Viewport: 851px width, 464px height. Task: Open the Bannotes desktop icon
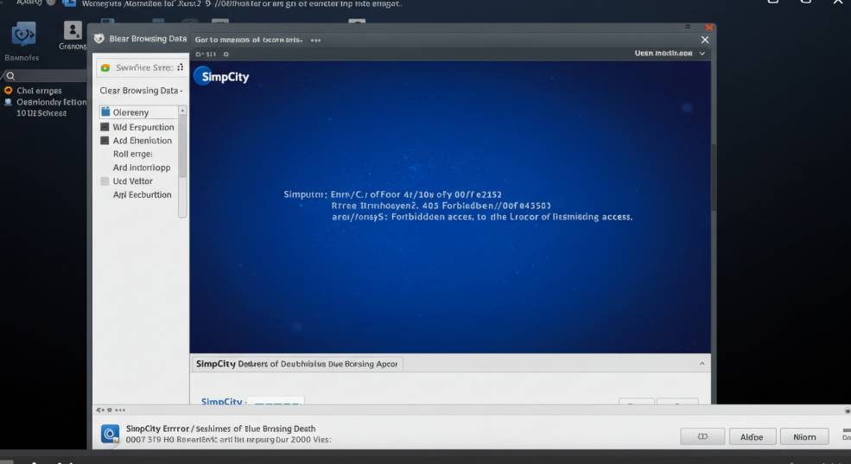coord(22,35)
